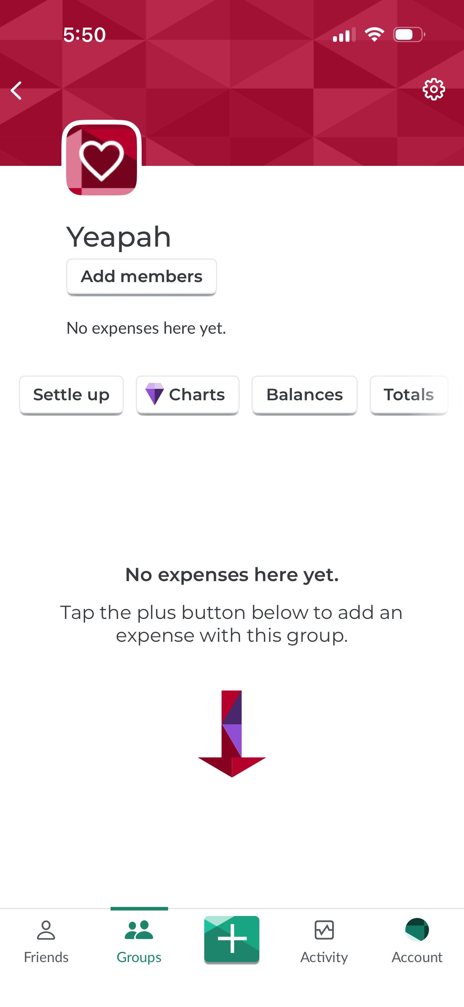This screenshot has width=464, height=1007.
Task: Switch to the Groups tab
Action: (139, 942)
